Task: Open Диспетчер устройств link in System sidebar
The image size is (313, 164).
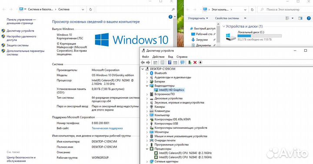Action: [20, 31]
